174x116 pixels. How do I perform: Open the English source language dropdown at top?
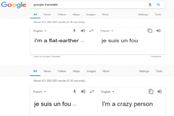click(x=40, y=31)
